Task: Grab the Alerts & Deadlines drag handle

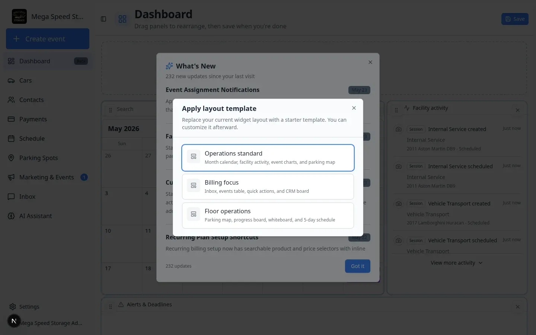Action: [x=111, y=307]
